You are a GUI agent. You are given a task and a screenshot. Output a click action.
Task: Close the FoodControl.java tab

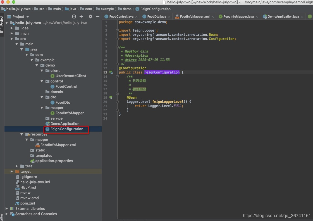coord(136,16)
